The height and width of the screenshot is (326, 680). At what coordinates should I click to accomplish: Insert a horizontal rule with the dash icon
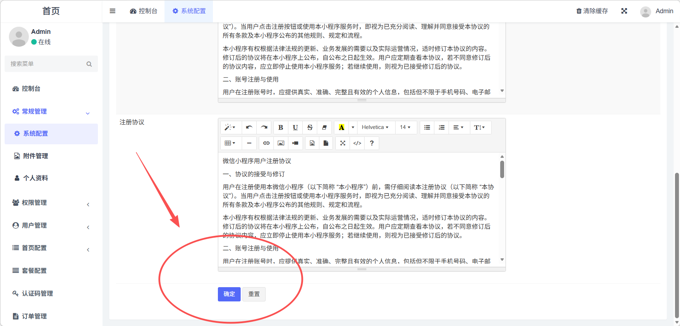coord(249,143)
